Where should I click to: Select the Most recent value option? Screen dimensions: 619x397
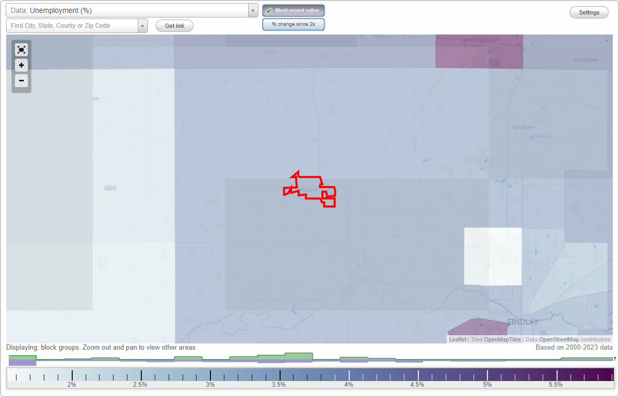point(294,10)
